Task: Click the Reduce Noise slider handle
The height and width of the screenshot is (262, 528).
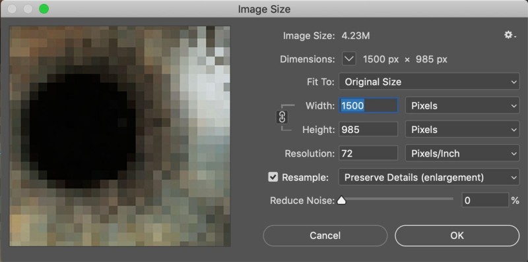Action: pos(341,201)
